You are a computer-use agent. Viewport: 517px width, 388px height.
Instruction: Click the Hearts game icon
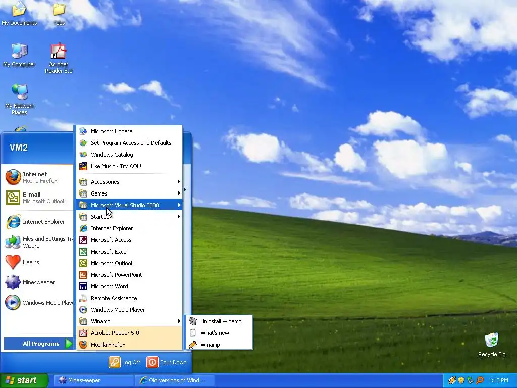point(13,262)
